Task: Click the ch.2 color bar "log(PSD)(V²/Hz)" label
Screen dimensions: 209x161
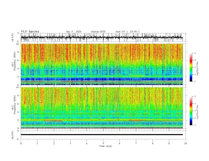Action: (198, 112)
